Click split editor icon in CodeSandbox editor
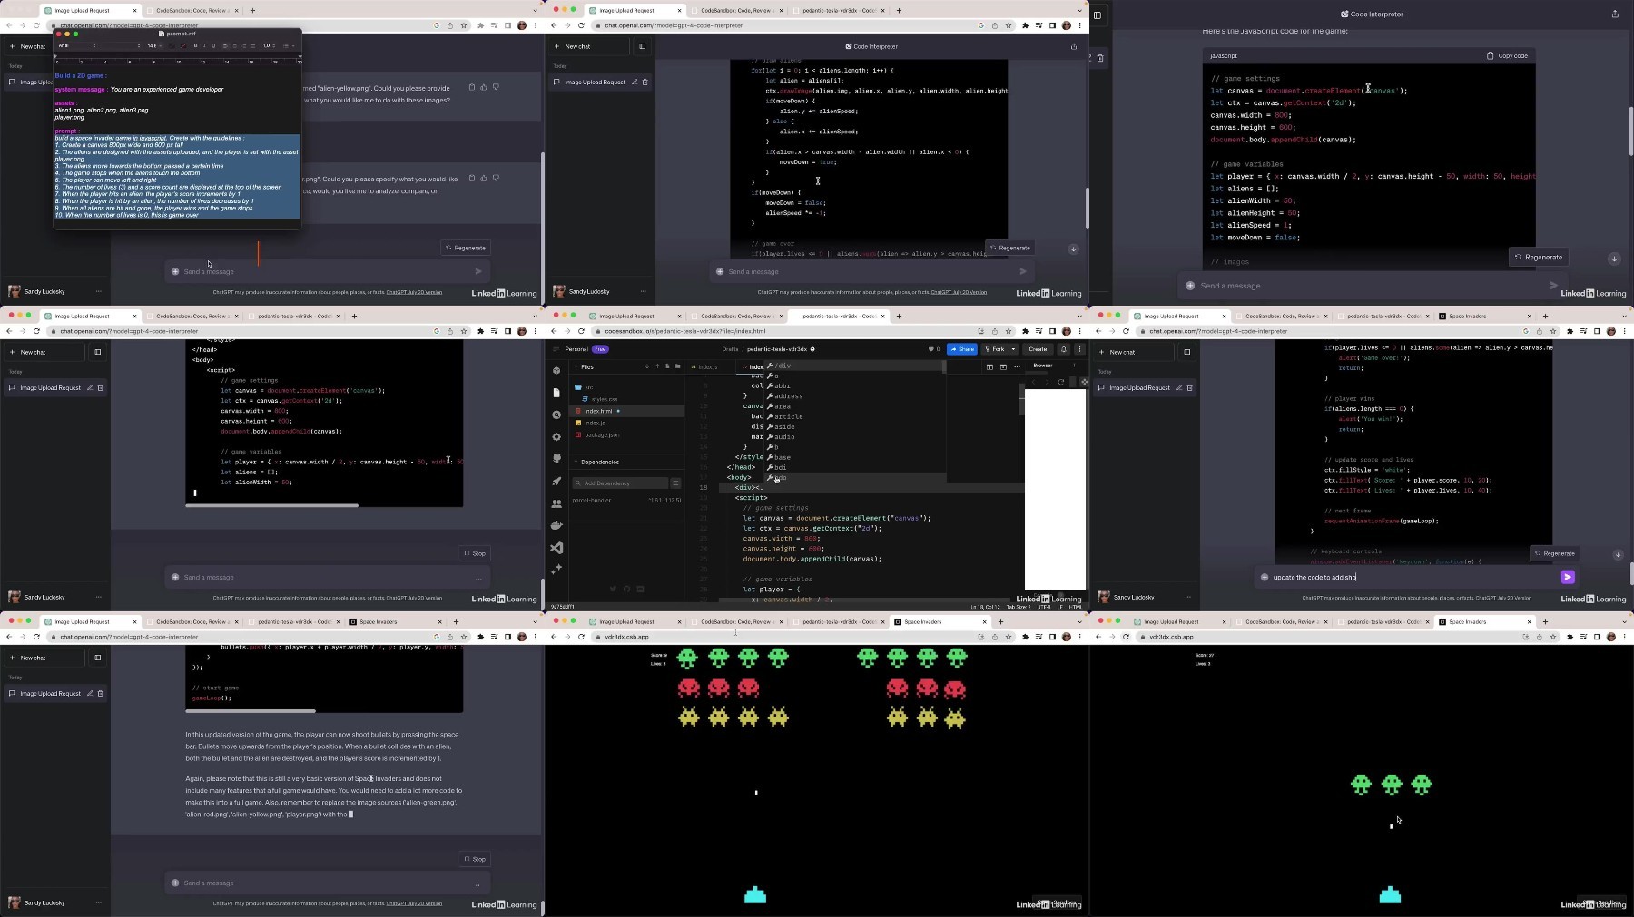The image size is (1634, 917). coord(989,367)
